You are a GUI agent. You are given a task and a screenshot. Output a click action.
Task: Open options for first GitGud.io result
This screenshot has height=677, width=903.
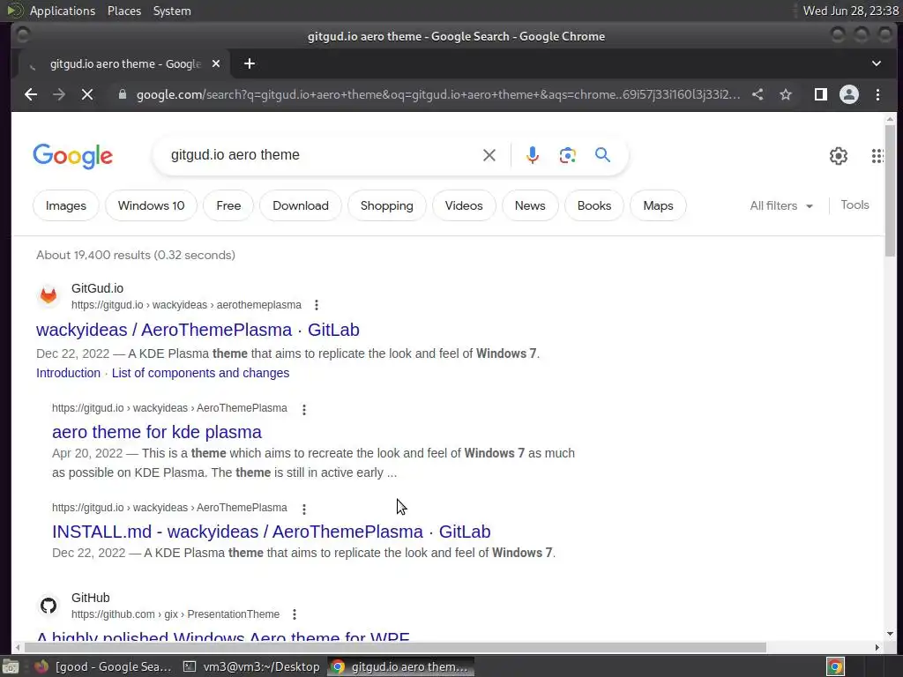pos(317,305)
